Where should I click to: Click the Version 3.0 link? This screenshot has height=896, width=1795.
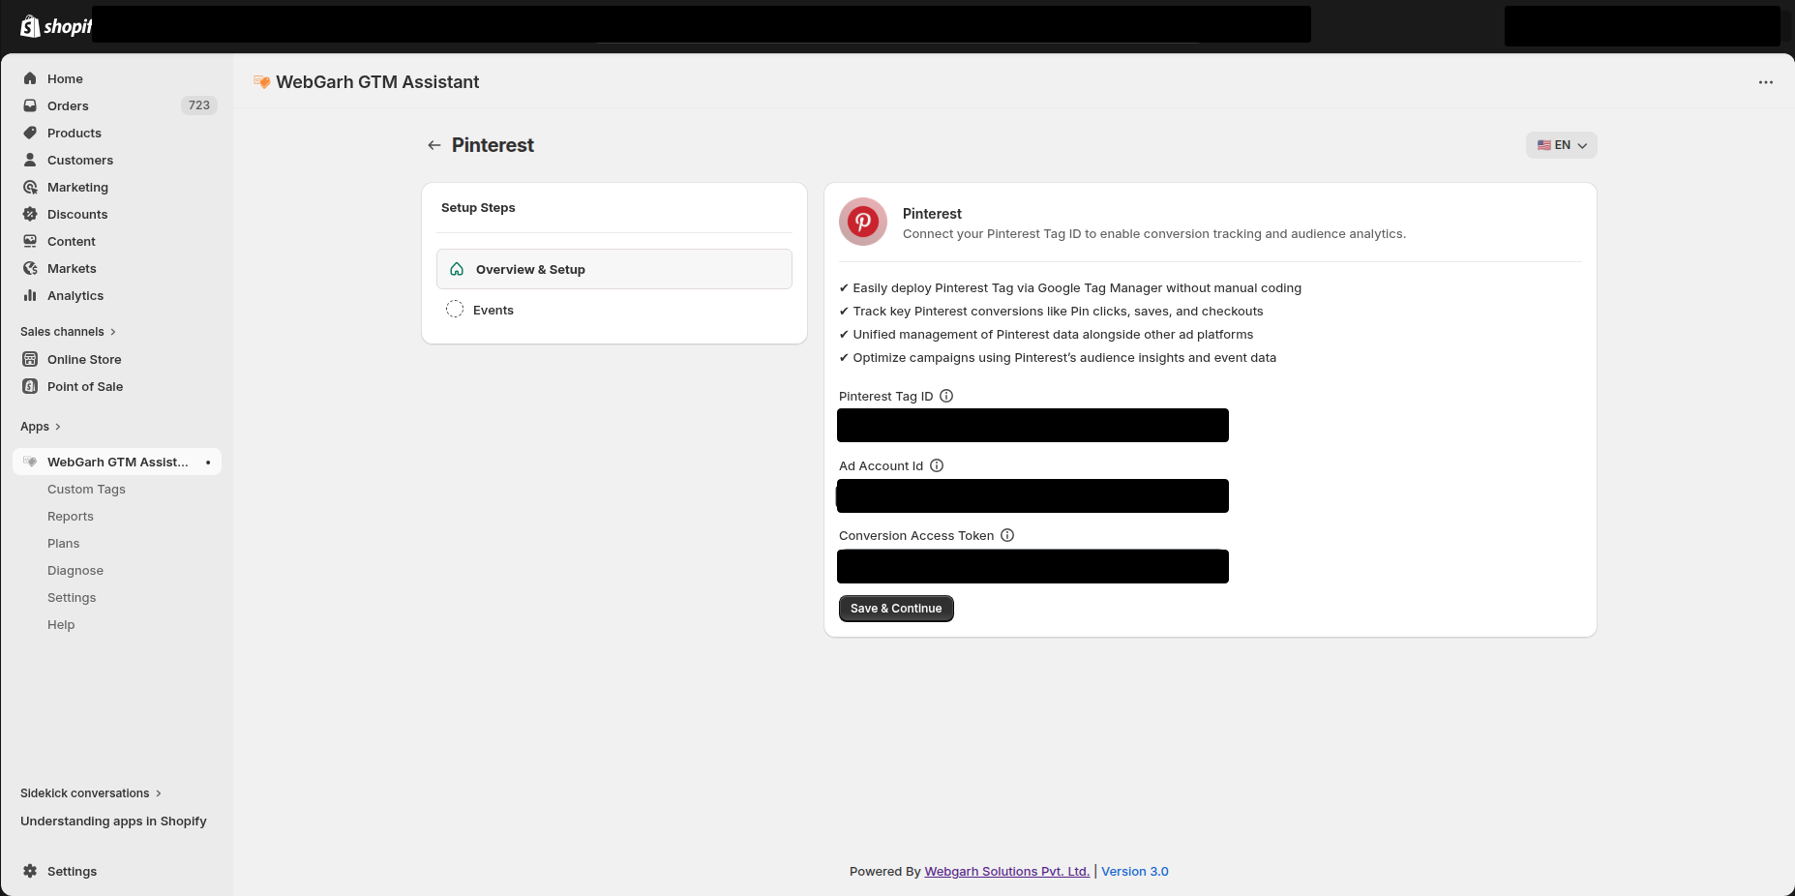point(1135,872)
